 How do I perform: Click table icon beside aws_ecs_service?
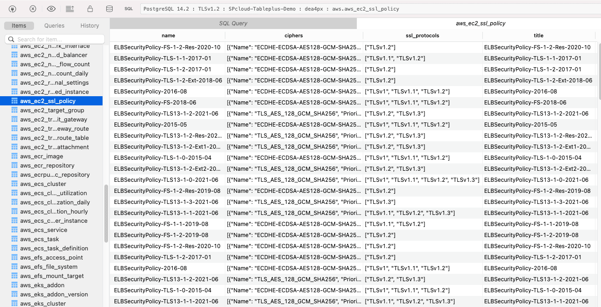[14, 230]
